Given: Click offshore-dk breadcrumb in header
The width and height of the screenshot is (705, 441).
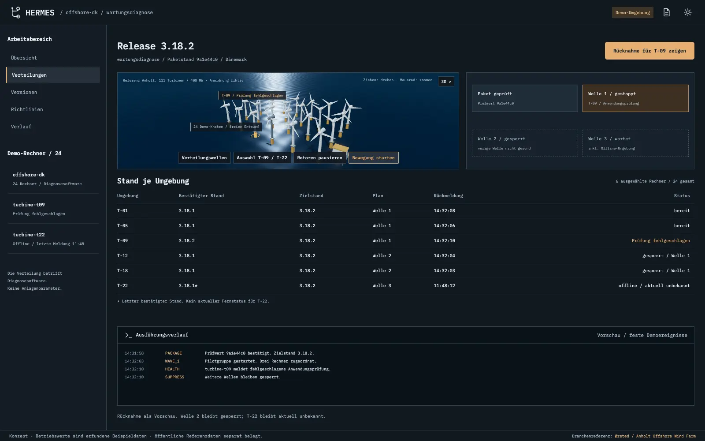Looking at the screenshot, I should pyautogui.click(x=82, y=12).
